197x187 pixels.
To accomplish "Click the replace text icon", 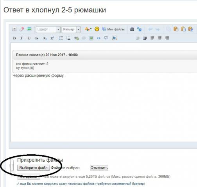I will (x=139, y=29).
